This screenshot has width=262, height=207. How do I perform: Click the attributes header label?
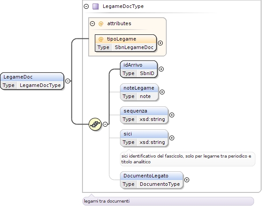[x=119, y=23]
